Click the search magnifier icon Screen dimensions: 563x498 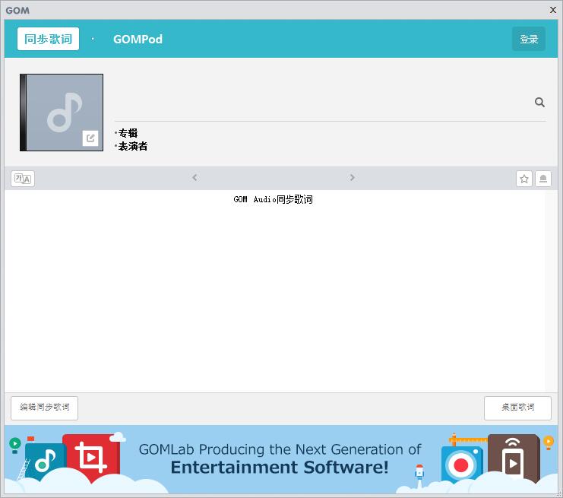pos(539,103)
